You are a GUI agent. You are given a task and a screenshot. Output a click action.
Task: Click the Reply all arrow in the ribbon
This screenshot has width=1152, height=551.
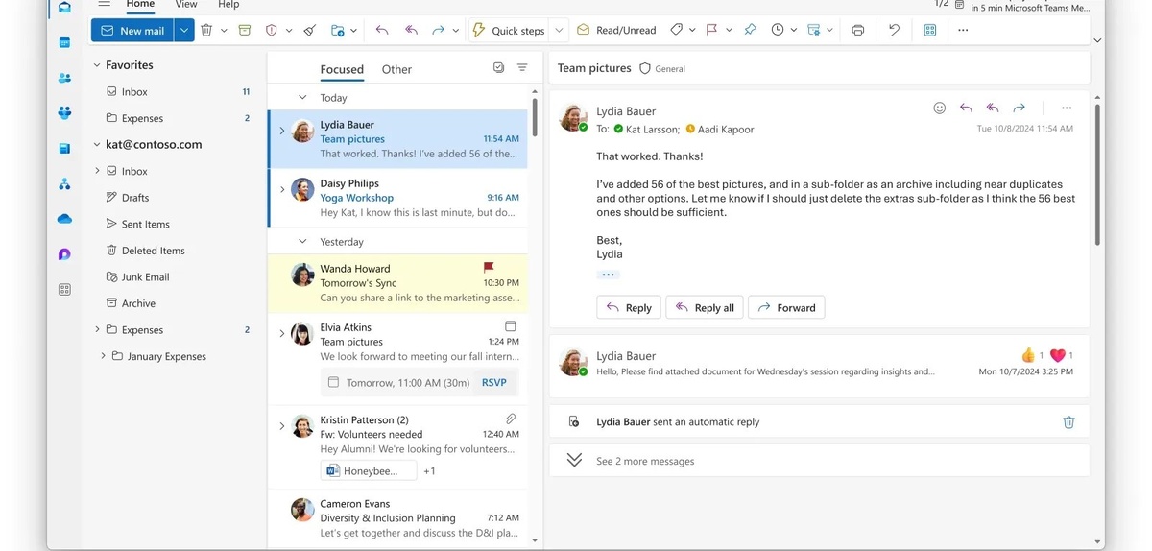[x=411, y=31]
